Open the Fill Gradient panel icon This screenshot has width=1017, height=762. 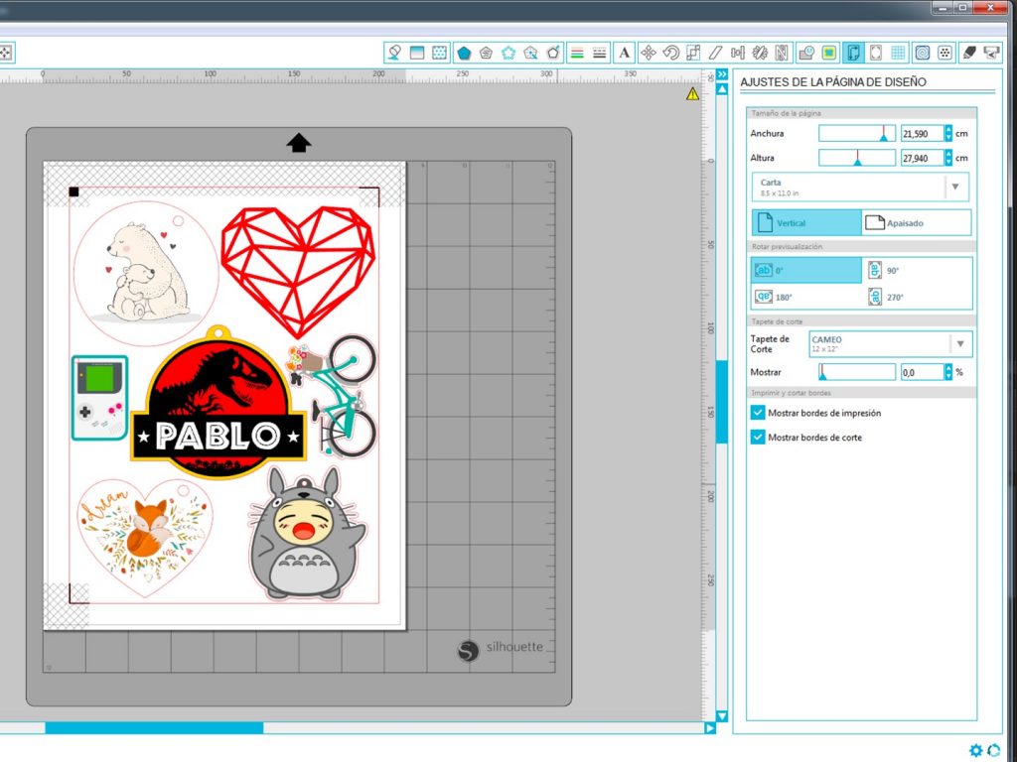coord(417,53)
